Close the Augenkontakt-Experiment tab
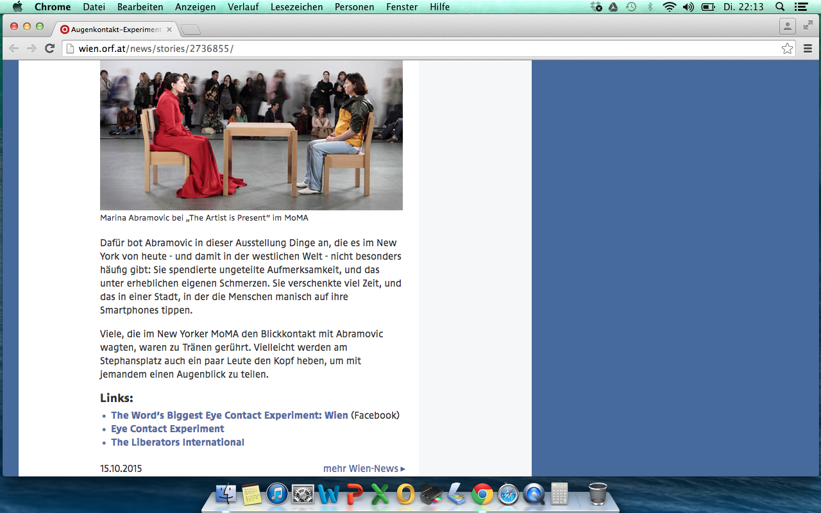The image size is (821, 513). point(171,29)
